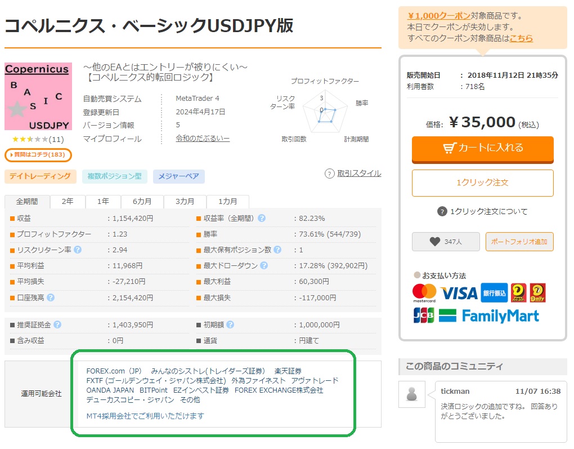Open the star rating with 11 reviews

(x=38, y=139)
